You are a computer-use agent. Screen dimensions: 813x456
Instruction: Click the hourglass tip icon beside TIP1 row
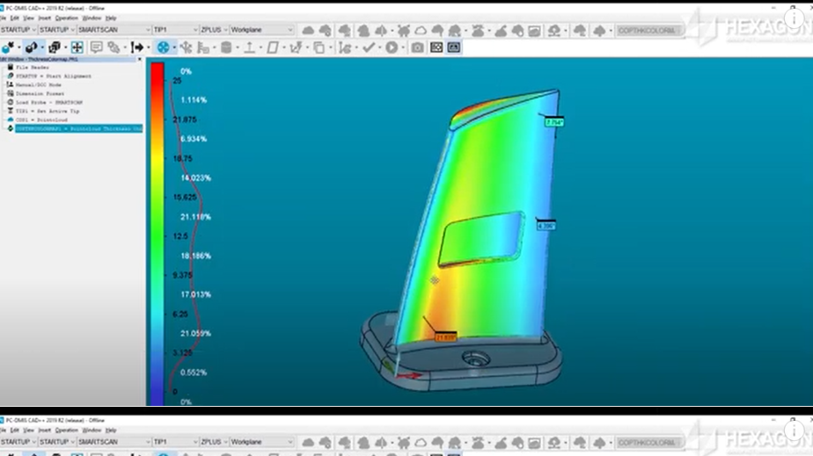(x=10, y=111)
